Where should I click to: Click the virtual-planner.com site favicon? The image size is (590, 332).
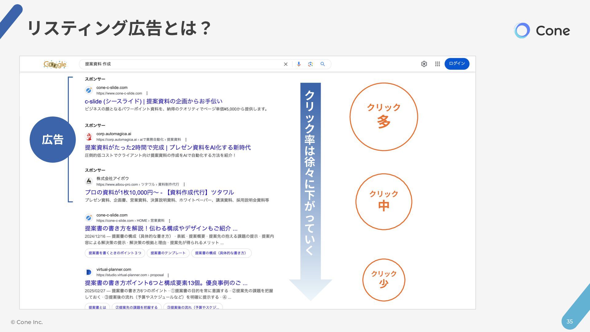click(89, 272)
